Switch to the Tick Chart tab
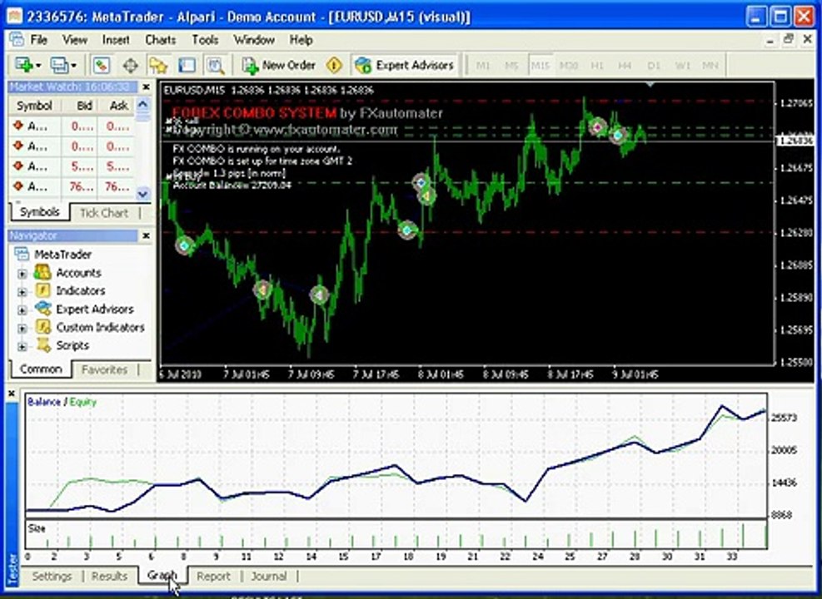 pyautogui.click(x=104, y=213)
